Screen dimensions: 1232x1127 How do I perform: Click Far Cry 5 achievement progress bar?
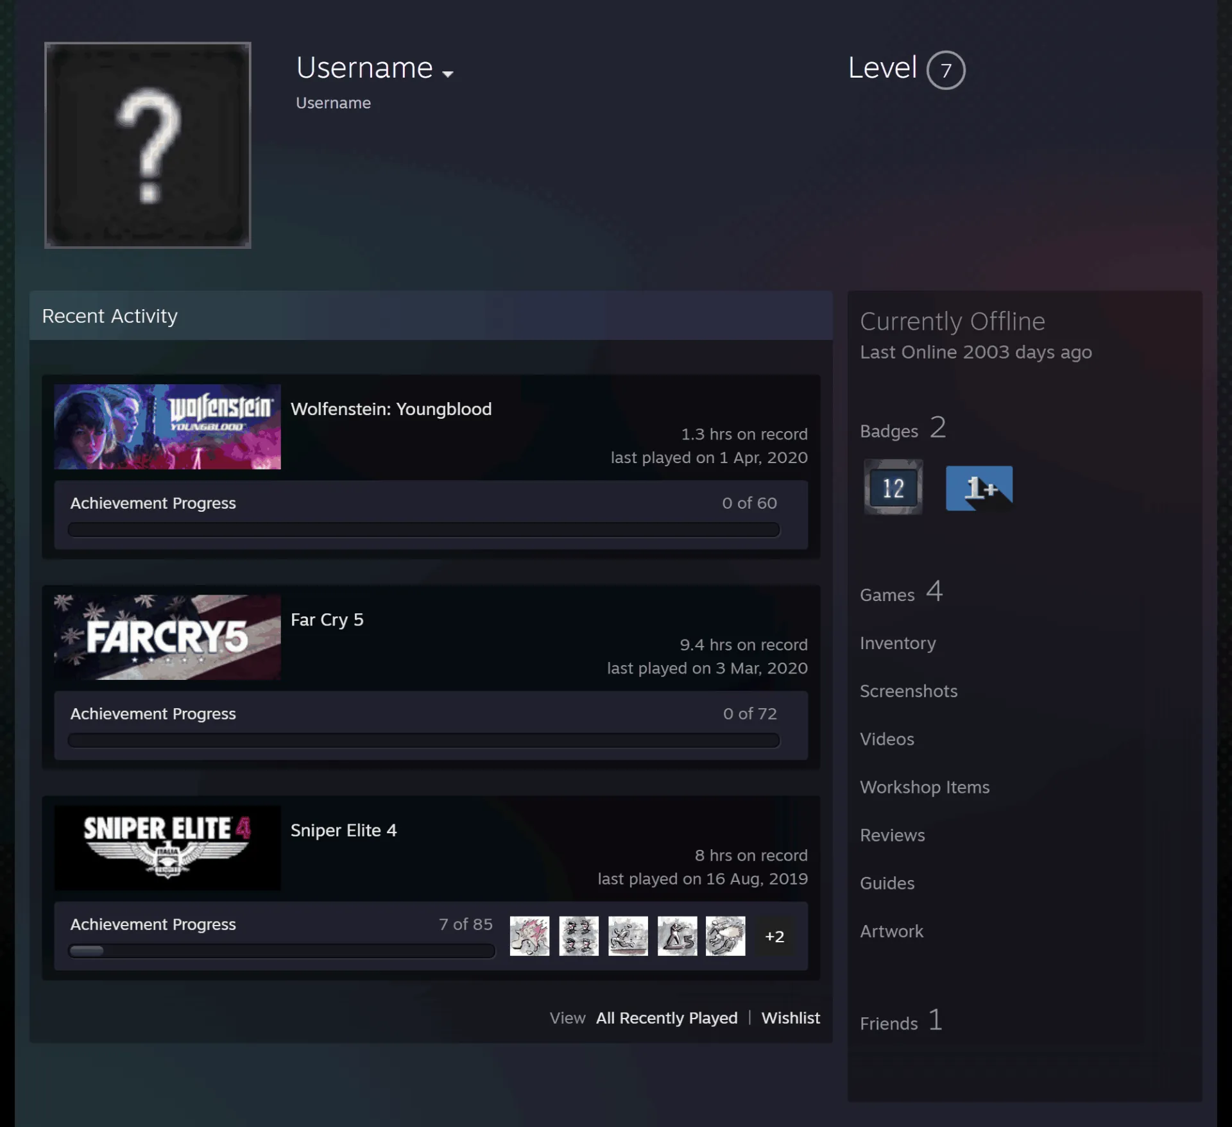click(424, 740)
